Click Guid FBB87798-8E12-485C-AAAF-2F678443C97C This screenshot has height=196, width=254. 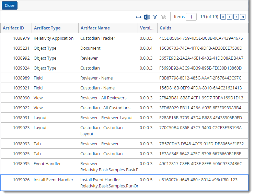200,78
